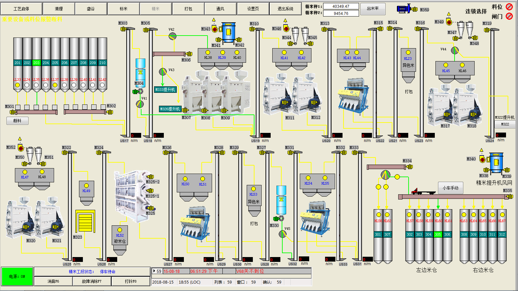Click the color sorter under HL50 HL51
This screenshot has height=291, width=518.
195,223
